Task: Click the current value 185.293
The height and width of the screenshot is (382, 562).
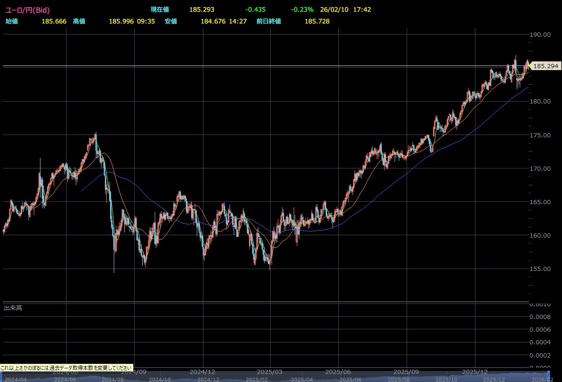Action: tap(202, 10)
